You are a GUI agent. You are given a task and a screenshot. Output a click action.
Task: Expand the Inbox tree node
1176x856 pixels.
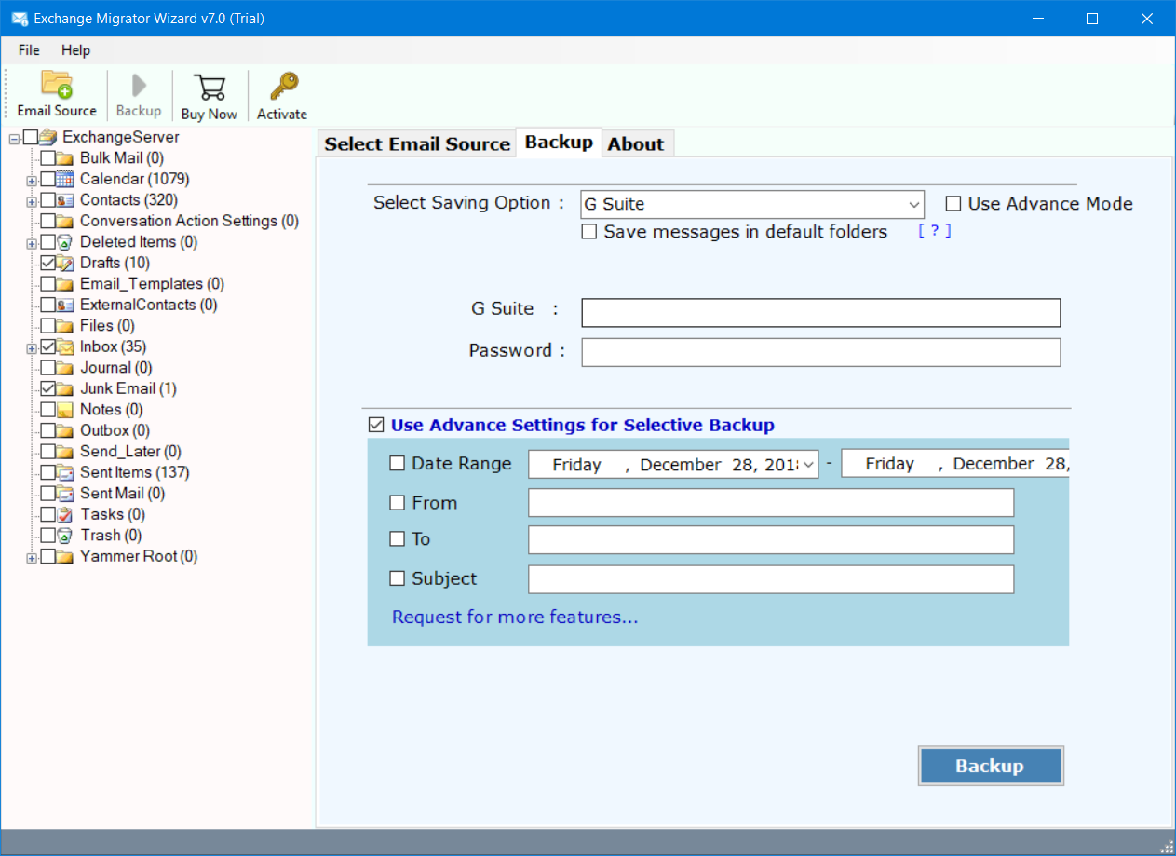pos(32,347)
